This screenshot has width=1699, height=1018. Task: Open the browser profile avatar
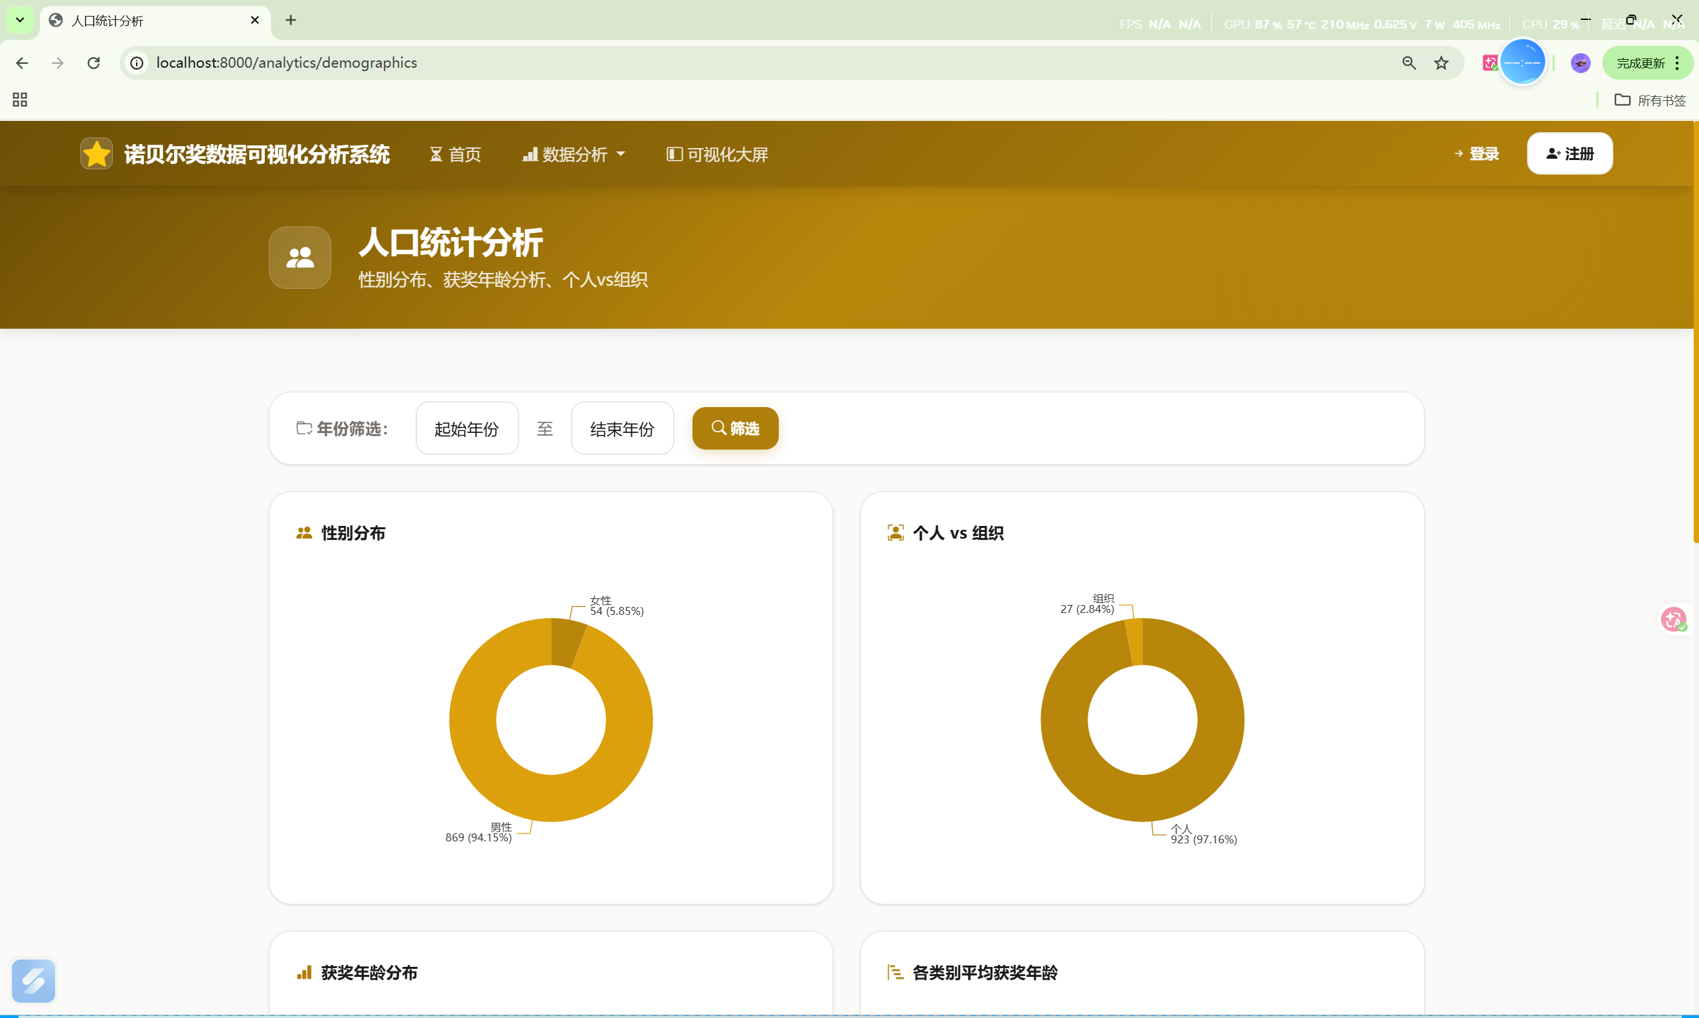[x=1579, y=63]
